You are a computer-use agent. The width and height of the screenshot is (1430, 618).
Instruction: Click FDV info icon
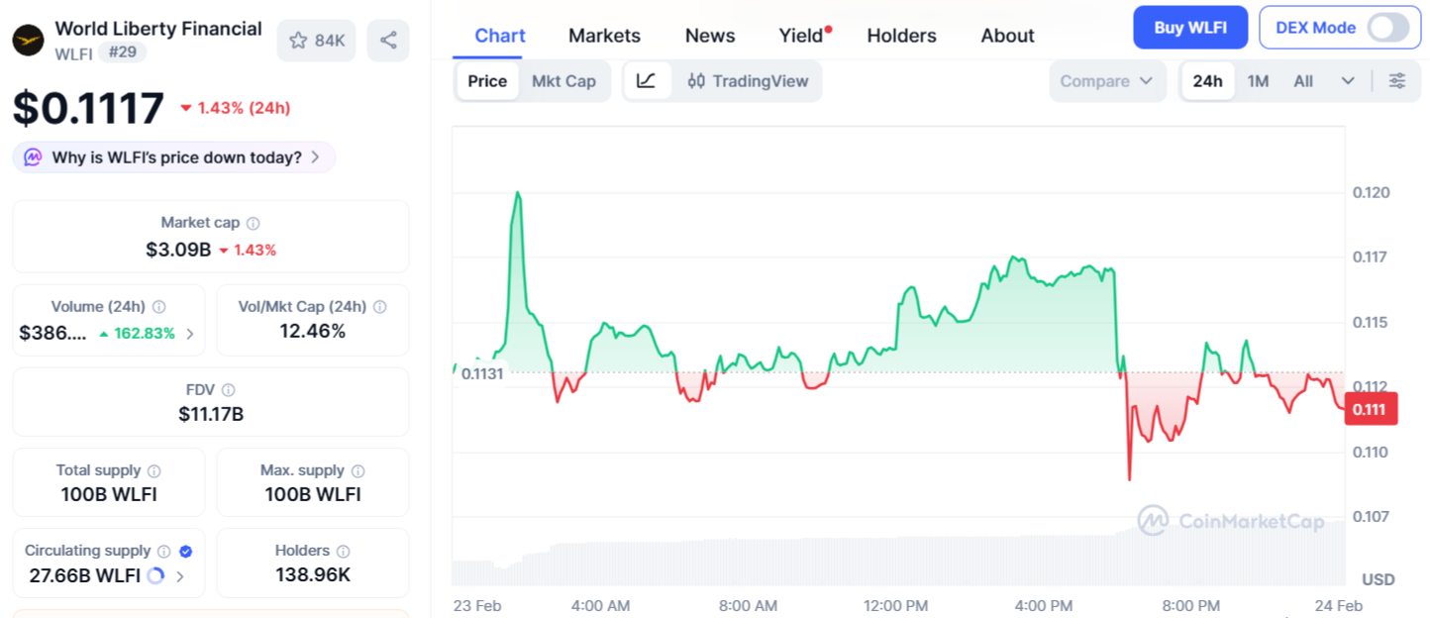(229, 391)
